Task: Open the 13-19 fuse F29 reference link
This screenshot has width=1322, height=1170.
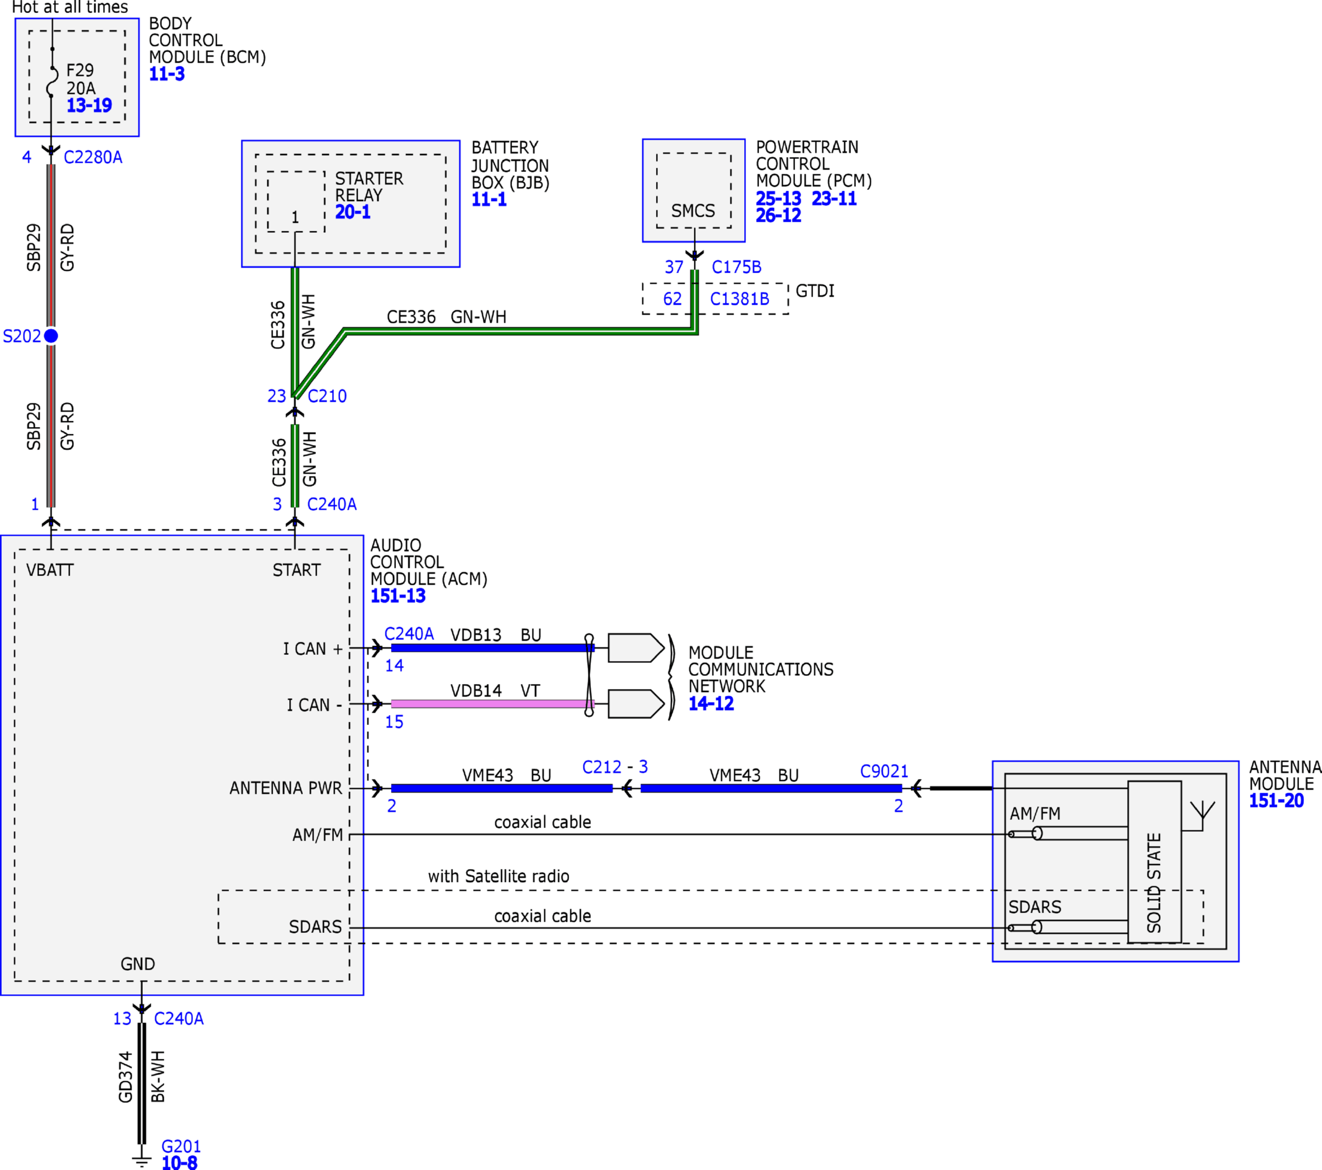Action: click(x=89, y=105)
